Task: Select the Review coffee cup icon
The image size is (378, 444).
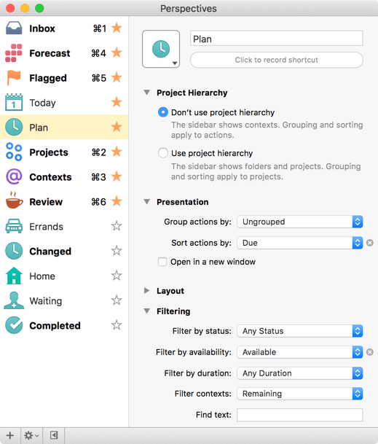Action: coord(14,200)
